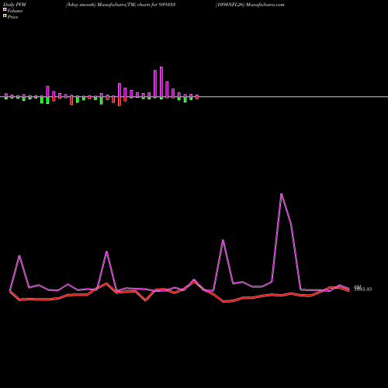The width and height of the screenshot is (388, 388).
Task: Click the tallest magenta volume bar
Action: (x=161, y=81)
